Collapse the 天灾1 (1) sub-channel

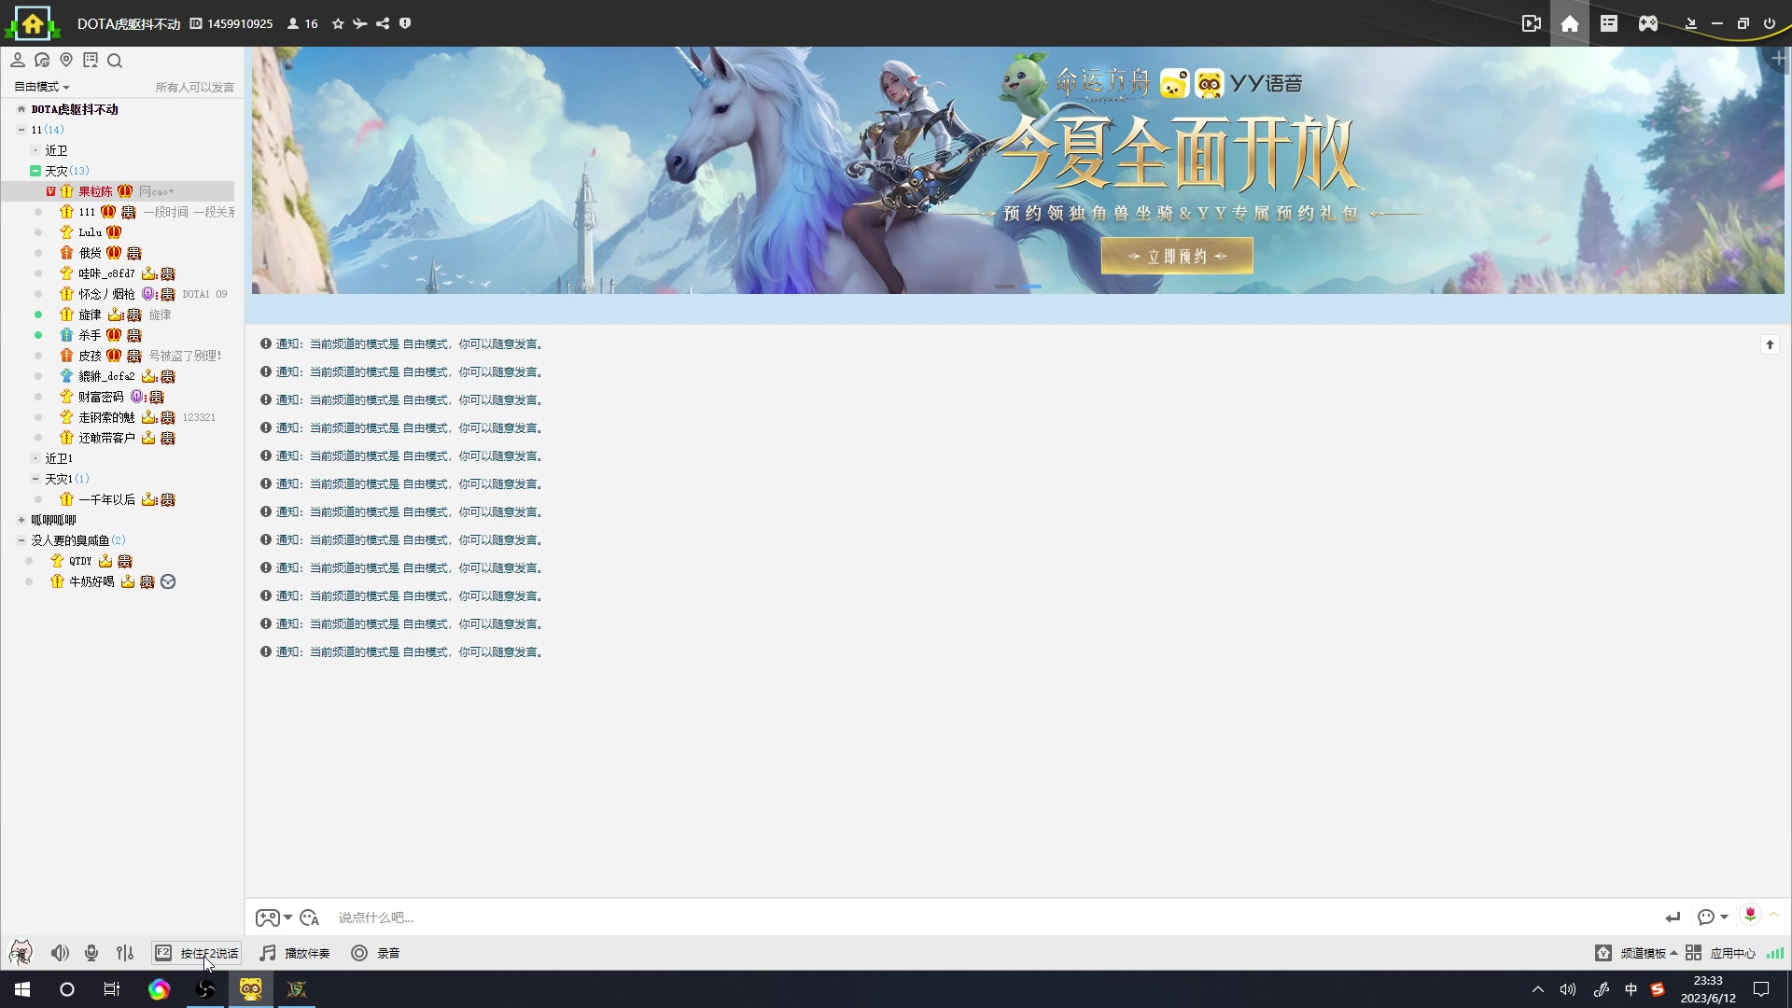tap(35, 479)
